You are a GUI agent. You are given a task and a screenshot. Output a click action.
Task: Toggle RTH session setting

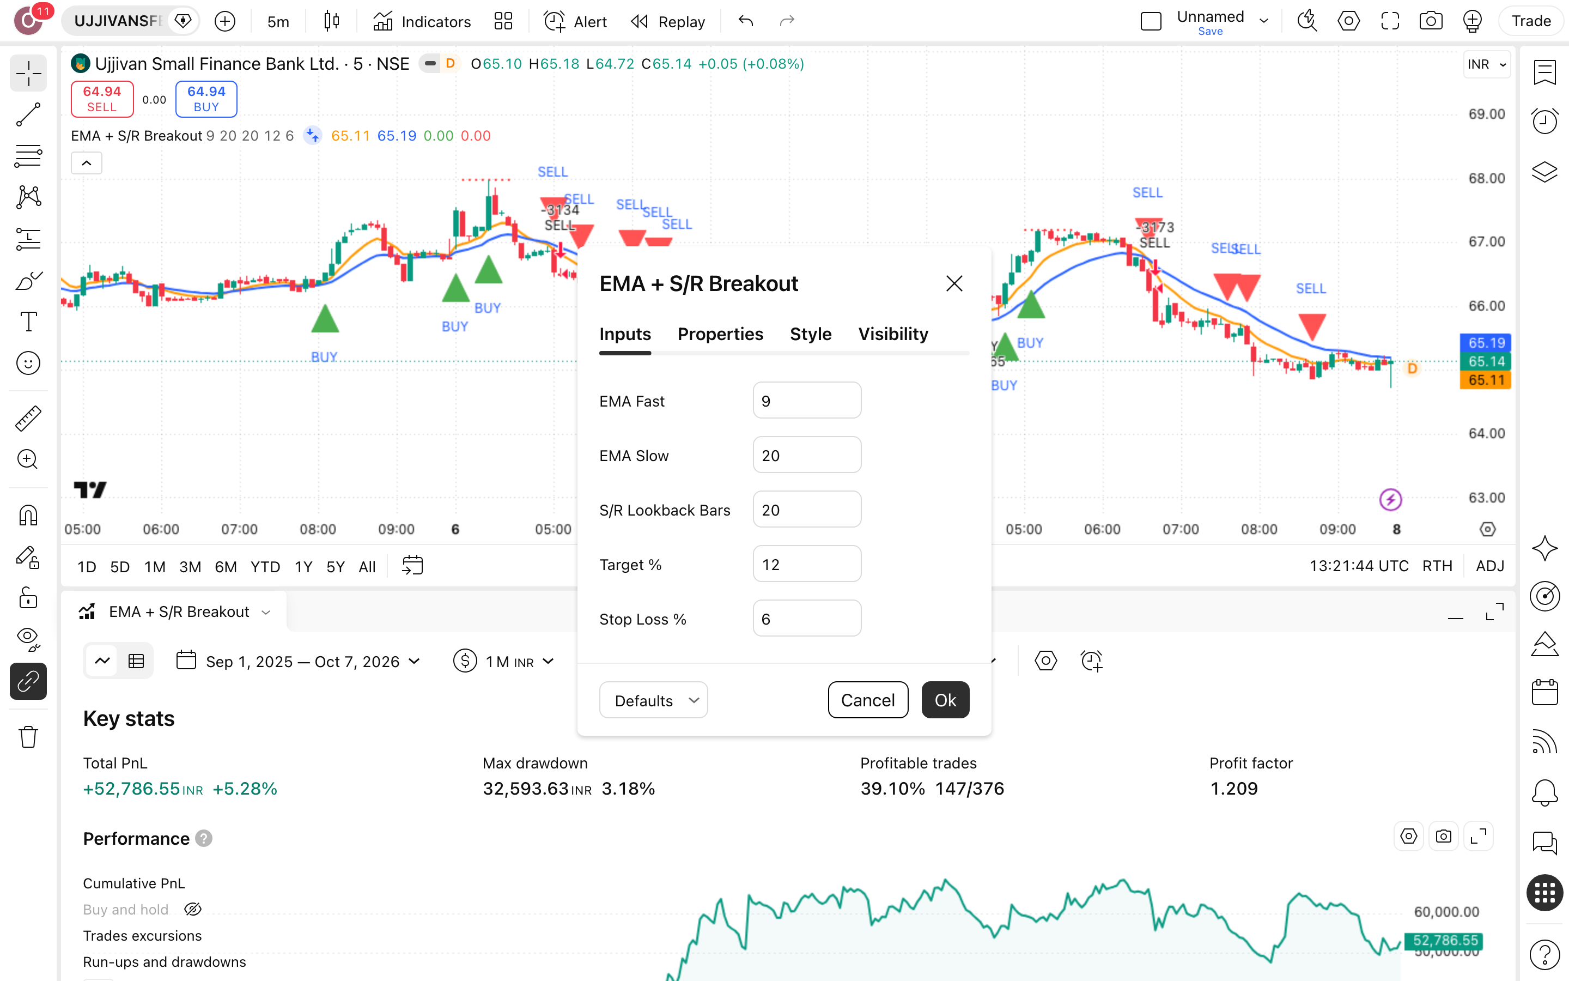1437,566
